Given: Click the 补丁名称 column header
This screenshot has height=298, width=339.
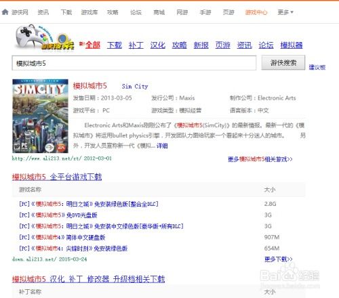Looking at the screenshot, I should click(30, 292).
